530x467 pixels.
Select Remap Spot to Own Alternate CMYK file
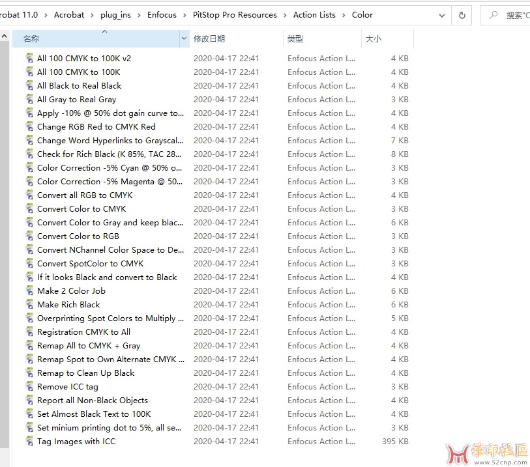(x=111, y=359)
